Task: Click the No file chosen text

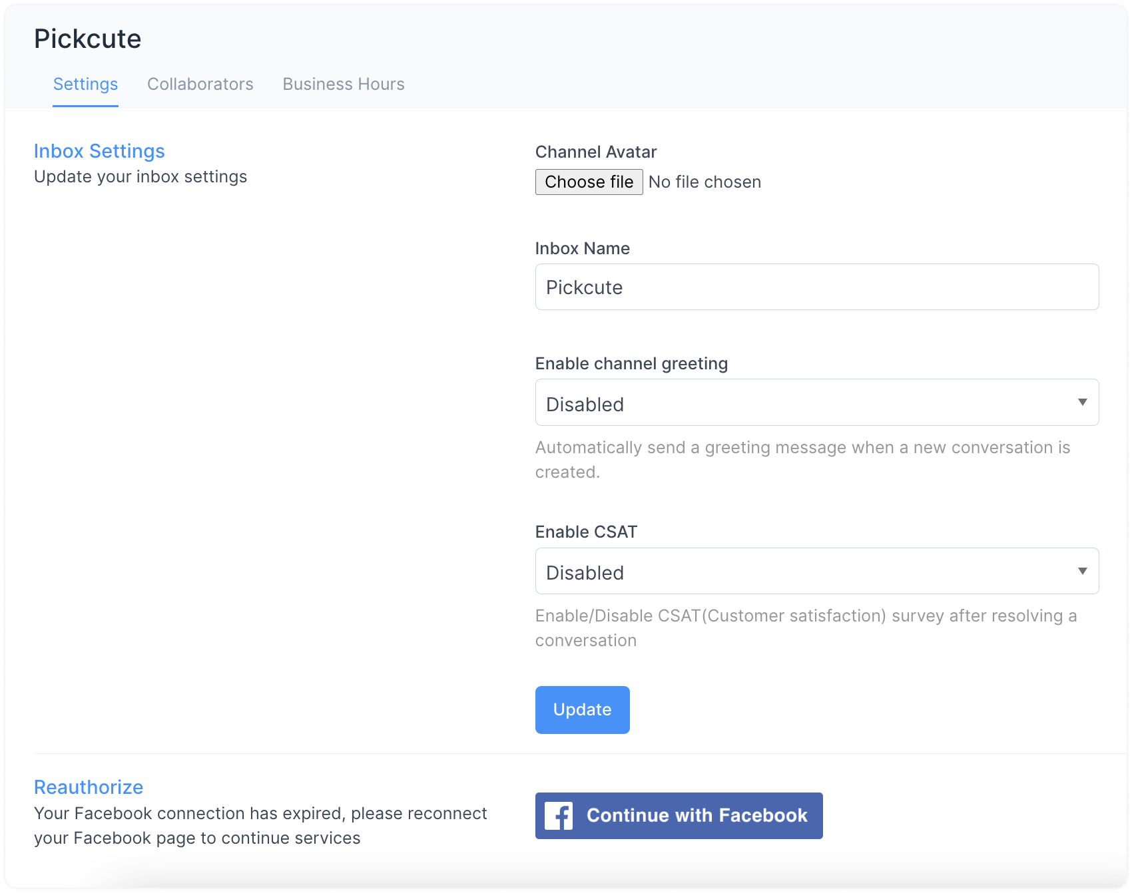Action: coord(705,182)
